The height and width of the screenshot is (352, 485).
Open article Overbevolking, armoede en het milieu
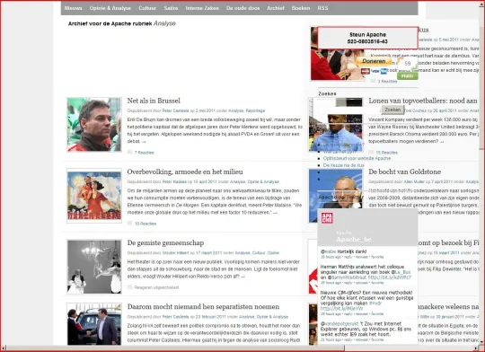pyautogui.click(x=185, y=172)
